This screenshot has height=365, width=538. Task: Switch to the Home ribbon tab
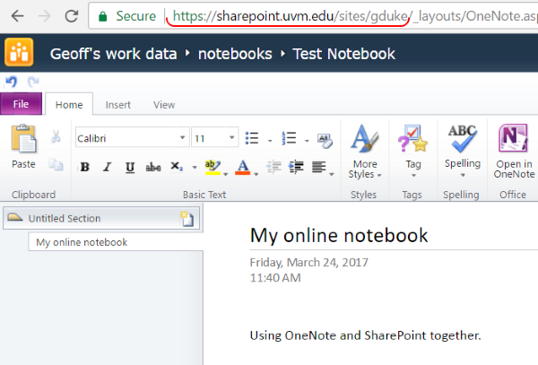coord(69,105)
